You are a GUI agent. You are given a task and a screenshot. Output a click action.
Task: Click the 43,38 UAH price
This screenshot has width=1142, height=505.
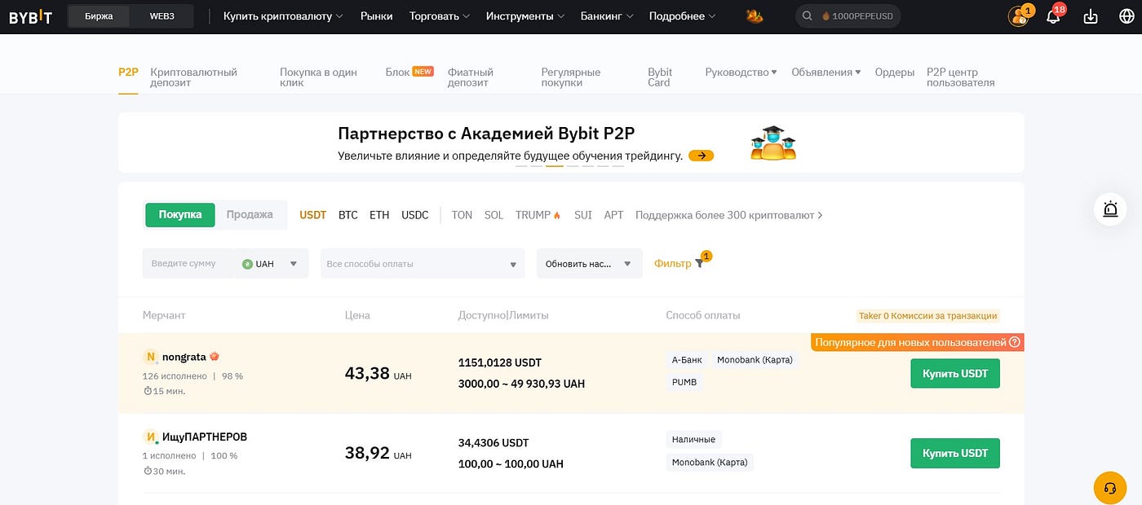pos(378,374)
